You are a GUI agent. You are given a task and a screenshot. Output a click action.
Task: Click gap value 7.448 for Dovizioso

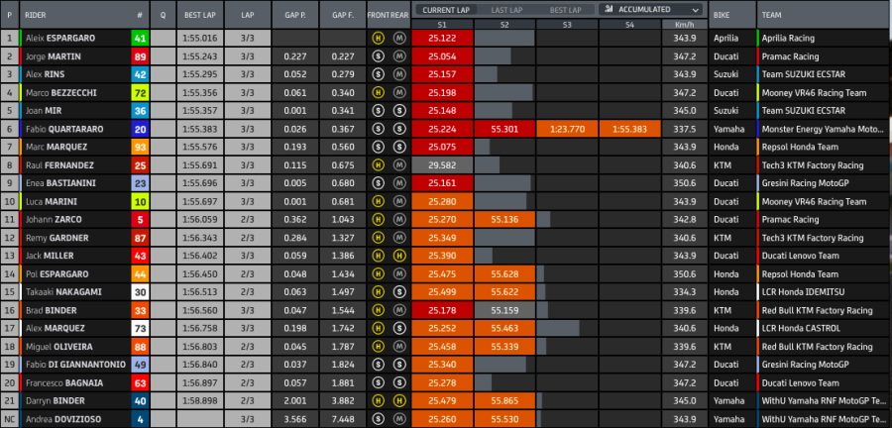point(343,419)
